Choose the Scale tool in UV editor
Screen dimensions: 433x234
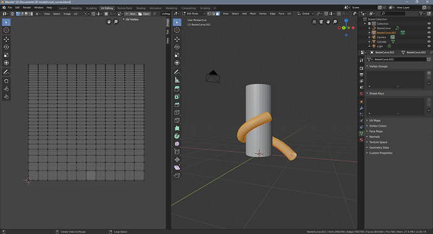point(6,55)
